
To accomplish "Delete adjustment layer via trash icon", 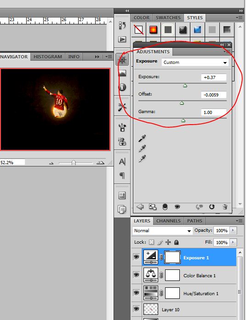I will (225, 207).
